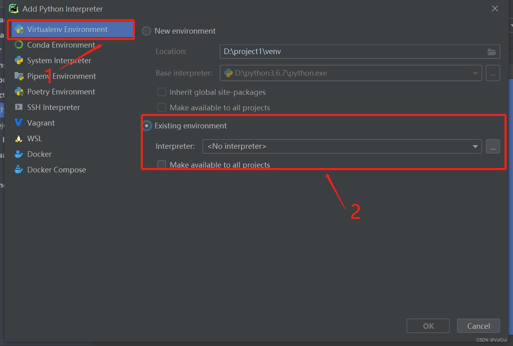Select the New environment radio button
Screen dimensions: 513x346
pos(147,31)
